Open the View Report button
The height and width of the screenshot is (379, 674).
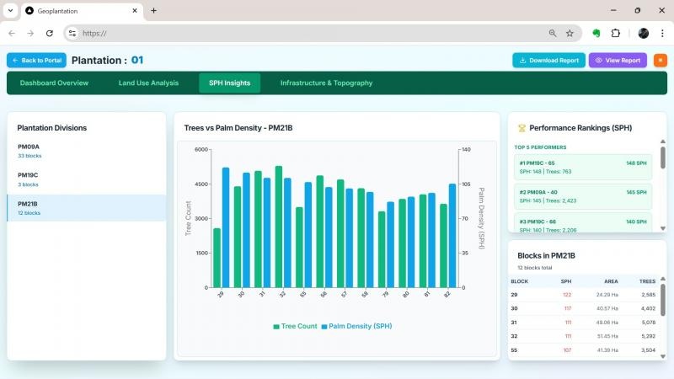618,60
